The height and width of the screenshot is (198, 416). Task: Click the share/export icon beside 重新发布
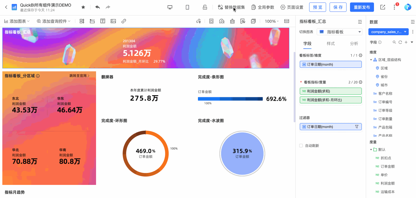(383, 7)
